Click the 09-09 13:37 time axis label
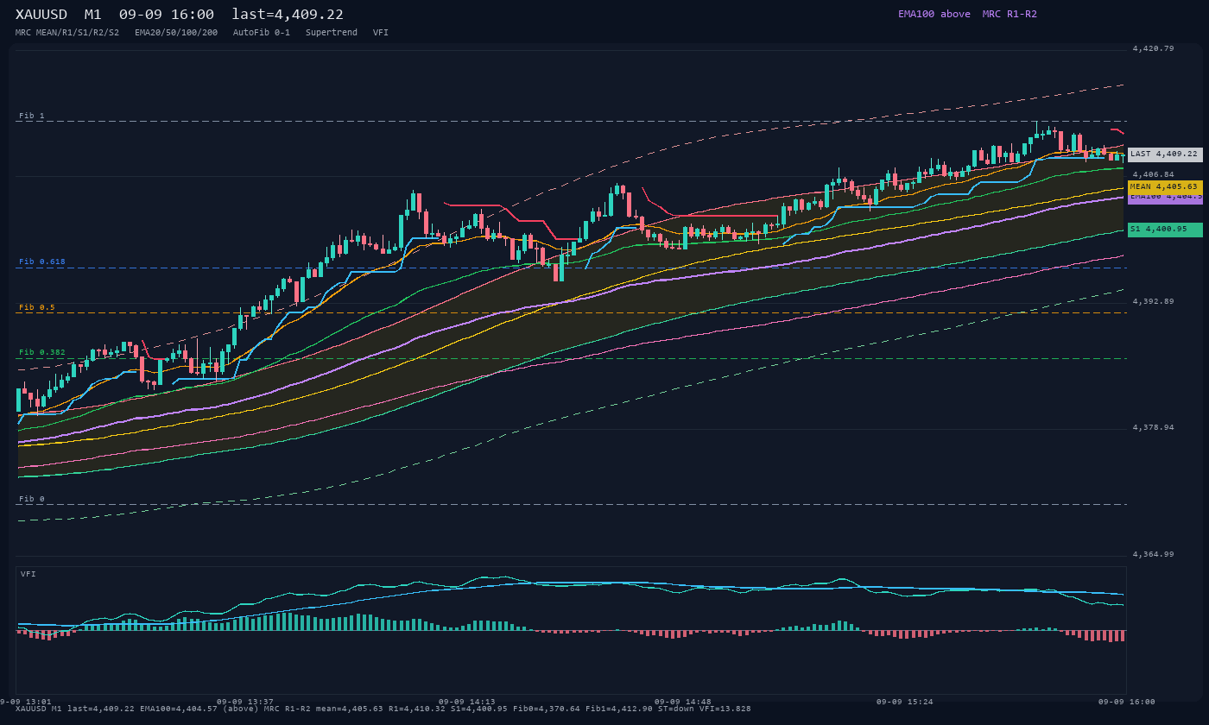 (x=245, y=702)
